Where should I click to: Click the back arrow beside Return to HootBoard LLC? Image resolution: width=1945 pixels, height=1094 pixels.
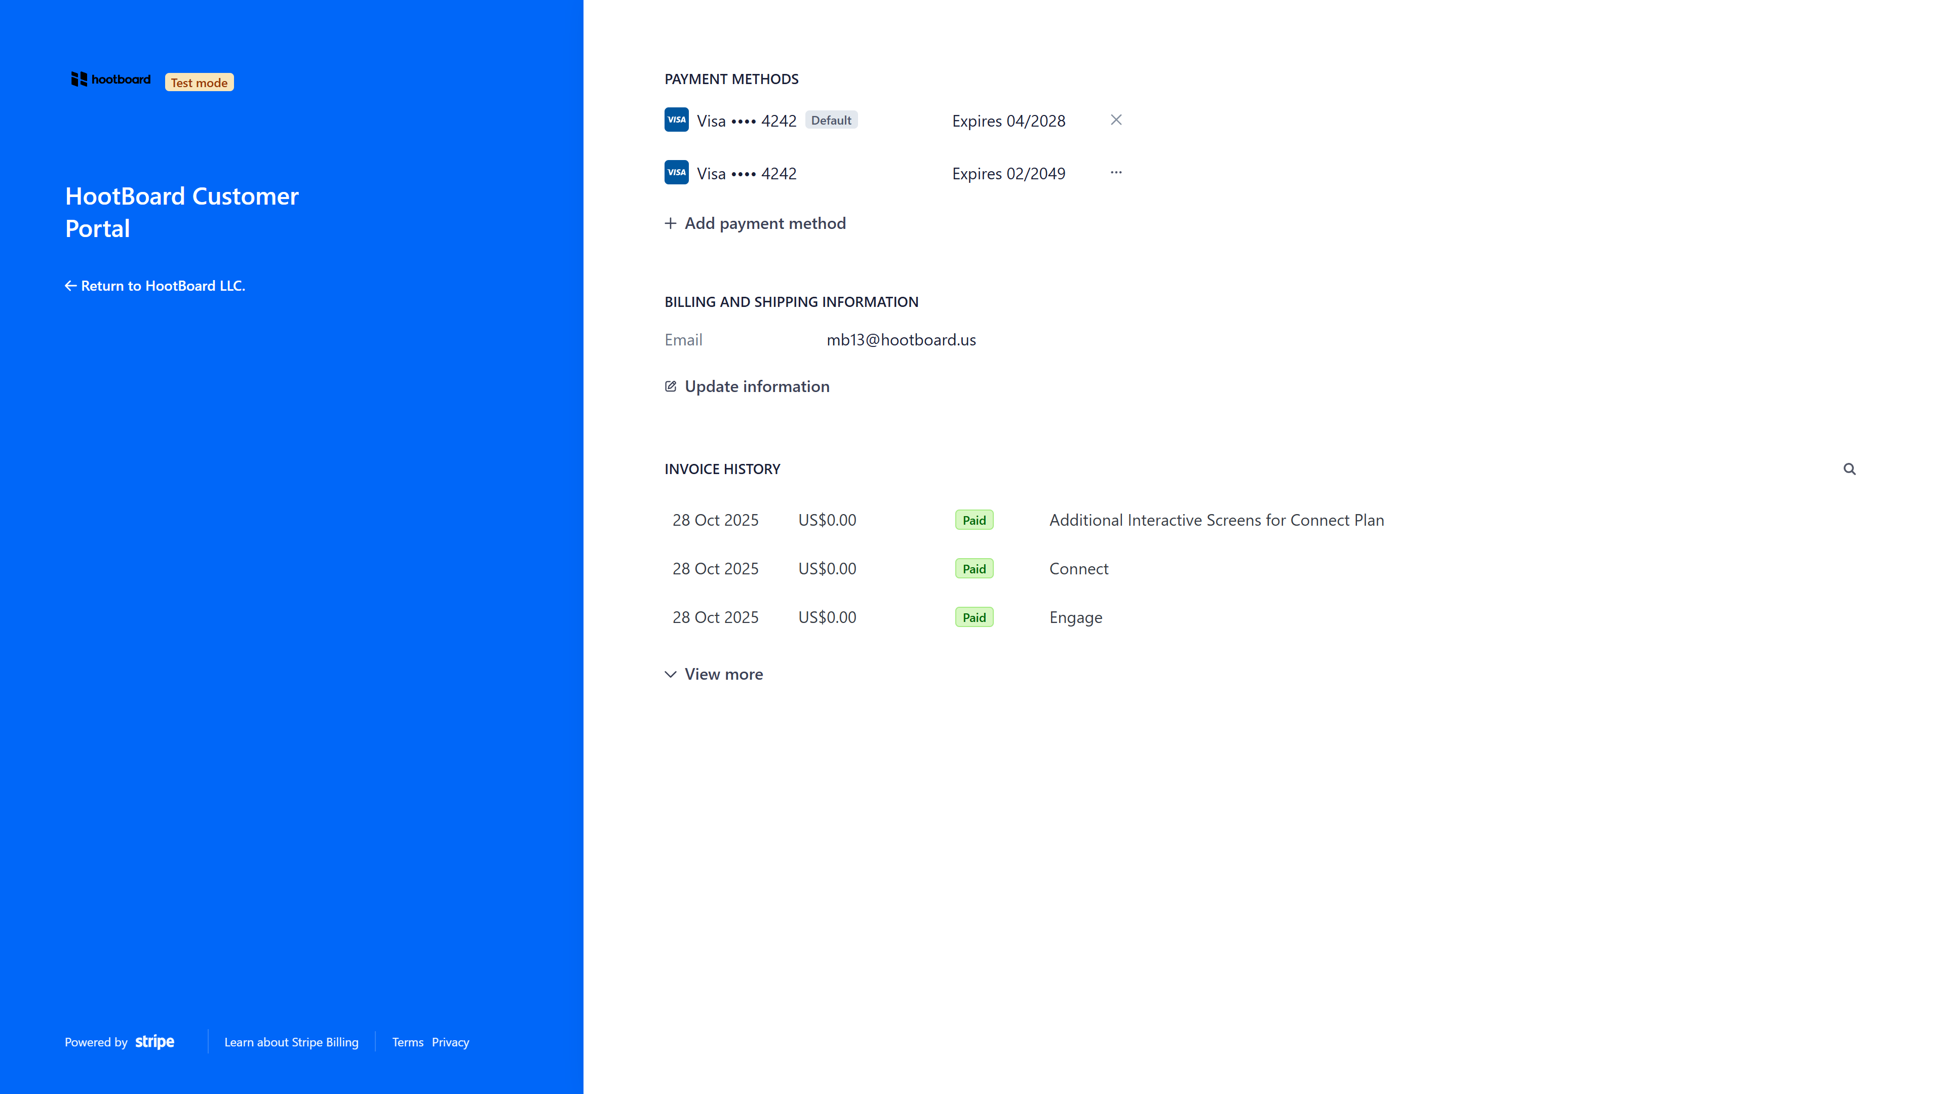tap(70, 285)
